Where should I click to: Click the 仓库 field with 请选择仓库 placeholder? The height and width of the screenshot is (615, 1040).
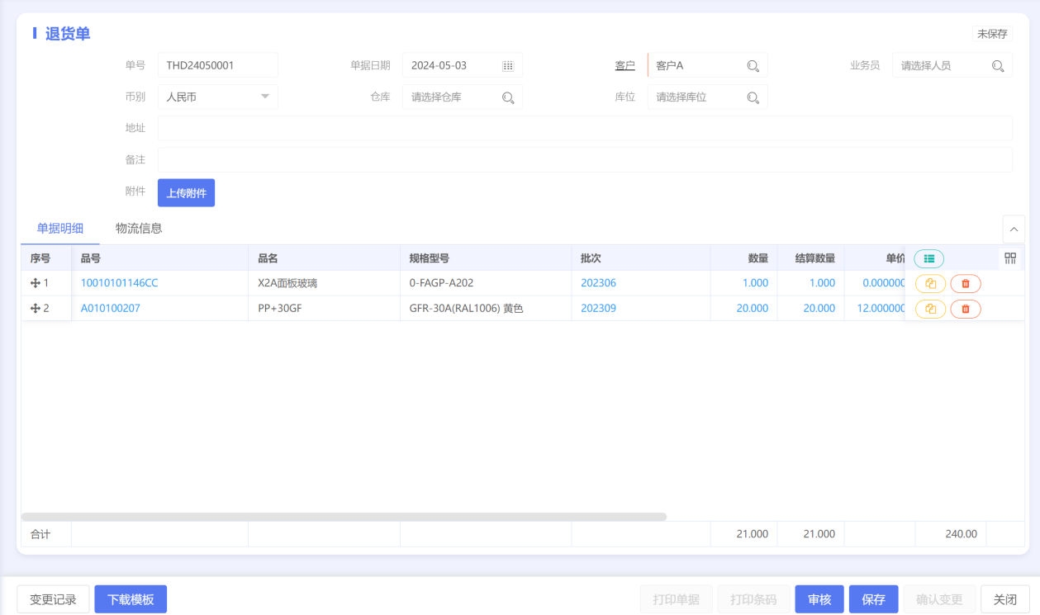click(x=463, y=97)
